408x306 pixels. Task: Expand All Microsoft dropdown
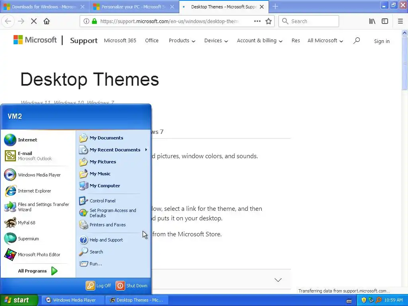point(325,41)
